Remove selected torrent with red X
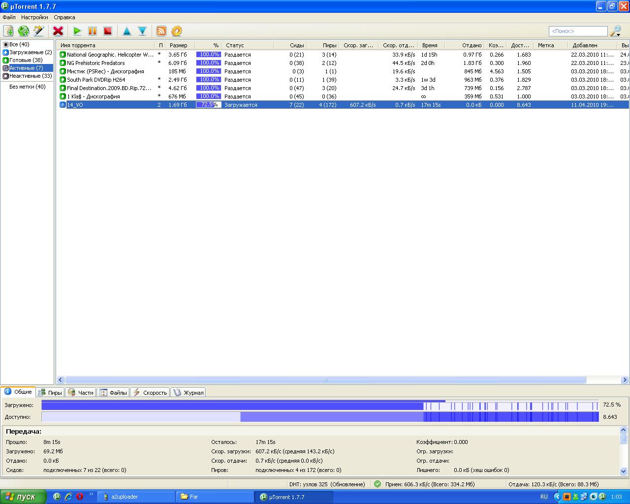This screenshot has width=630, height=504. coord(58,31)
